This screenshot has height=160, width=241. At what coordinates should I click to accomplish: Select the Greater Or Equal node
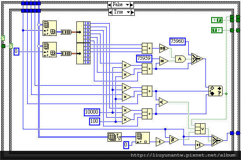point(174,139)
